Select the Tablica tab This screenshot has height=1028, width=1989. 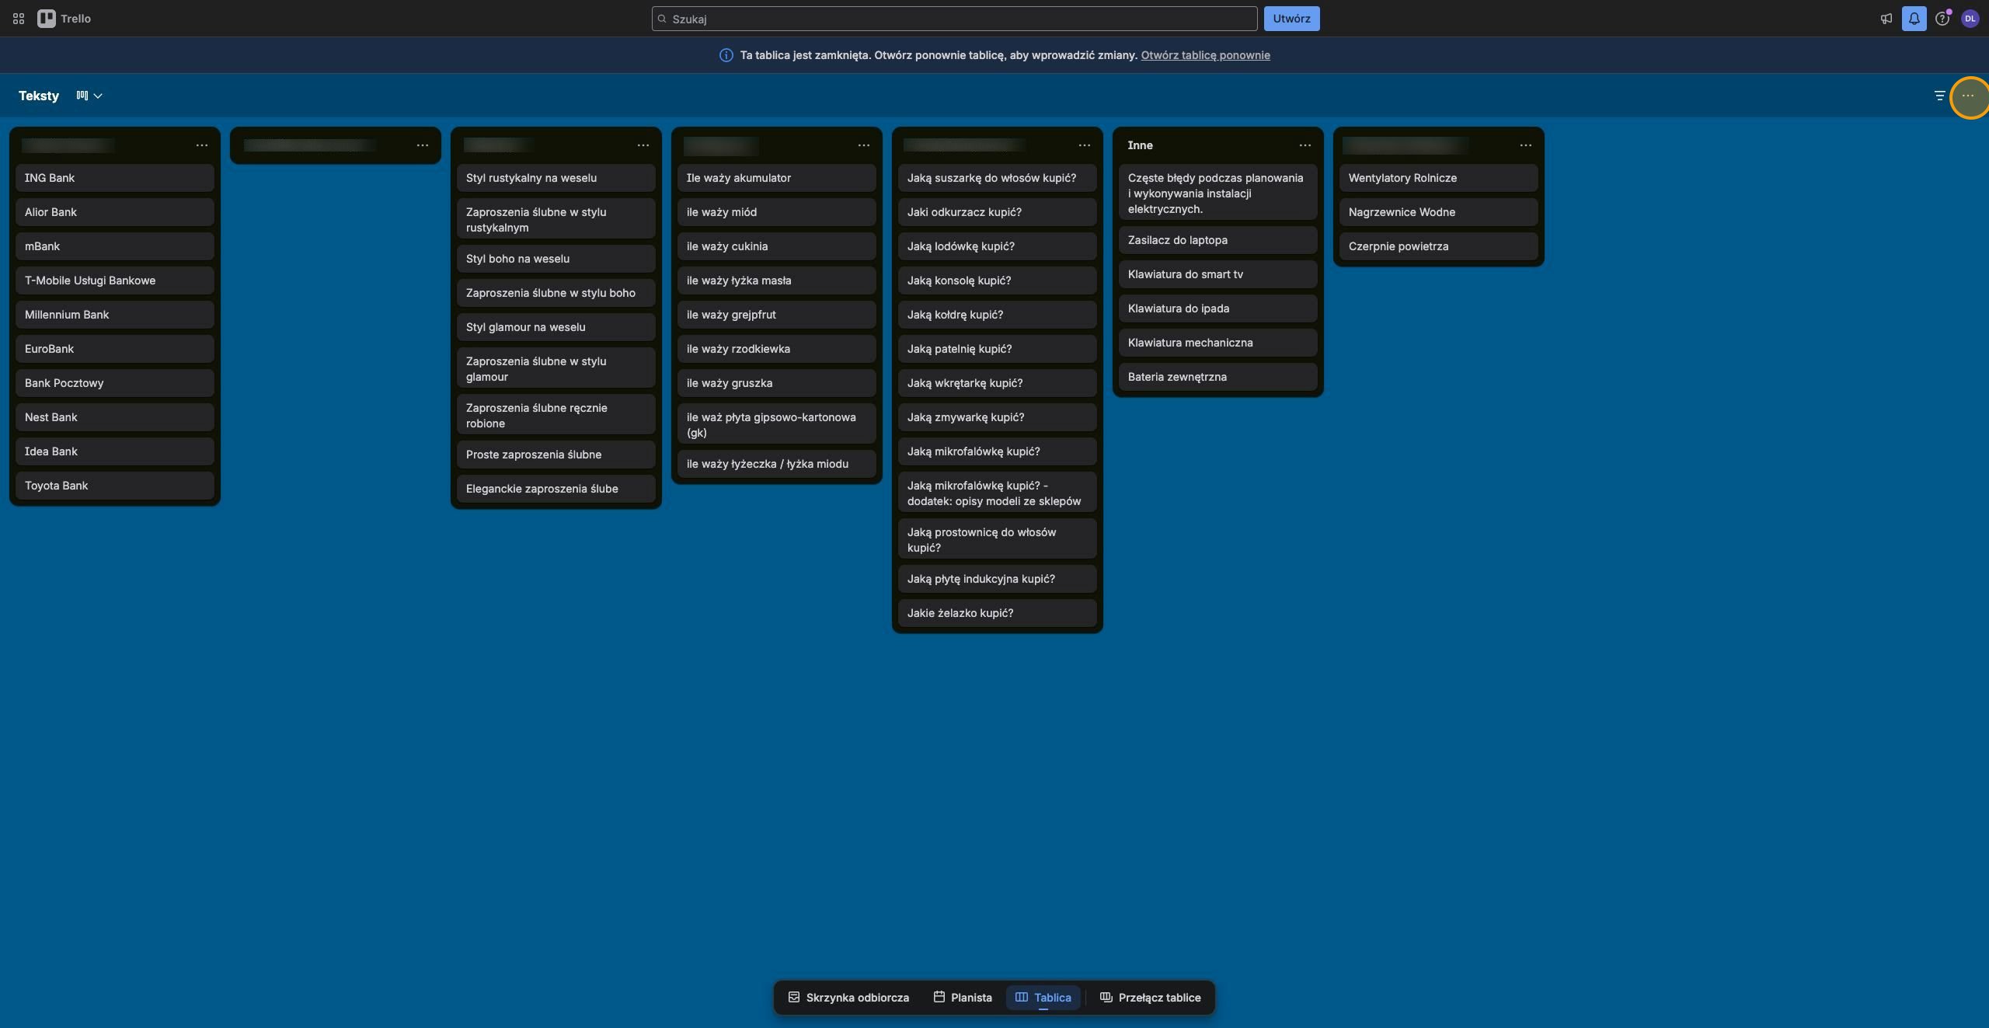tap(1043, 997)
